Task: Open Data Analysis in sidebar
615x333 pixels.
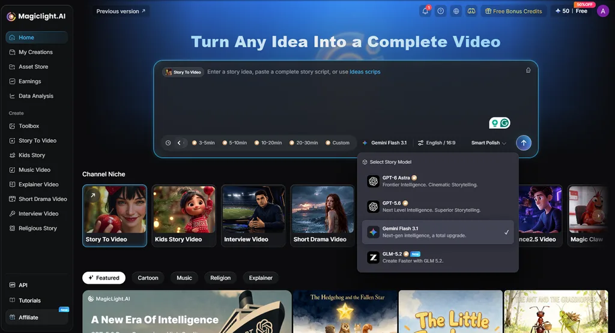Action: coord(37,96)
